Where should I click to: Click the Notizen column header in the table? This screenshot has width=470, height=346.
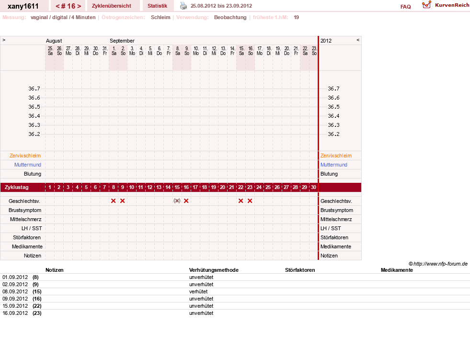[55, 270]
